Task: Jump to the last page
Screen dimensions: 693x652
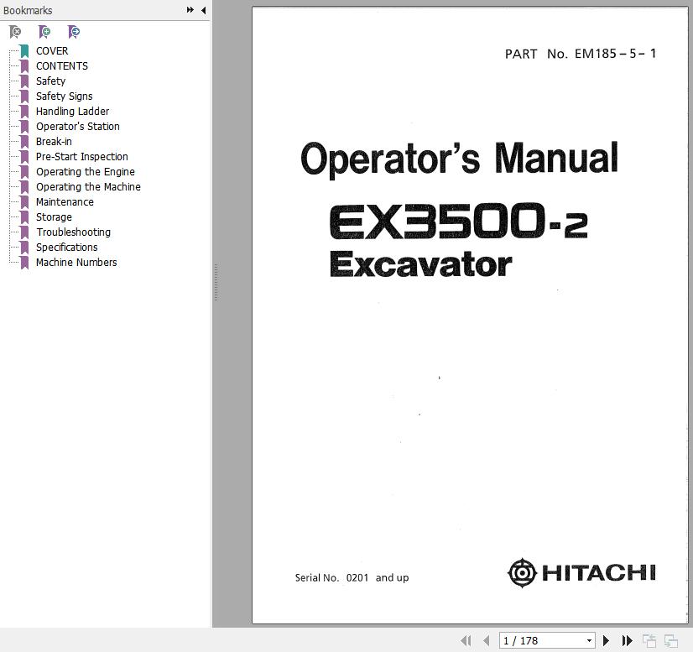Action: 628,640
